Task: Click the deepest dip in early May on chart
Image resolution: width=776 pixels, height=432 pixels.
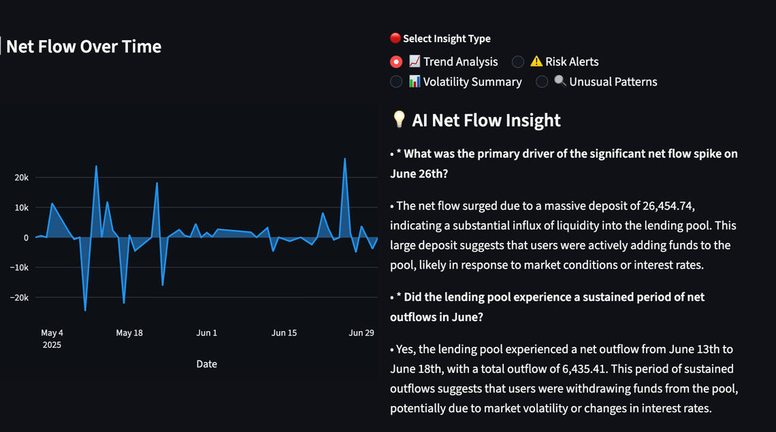Action: [85, 310]
